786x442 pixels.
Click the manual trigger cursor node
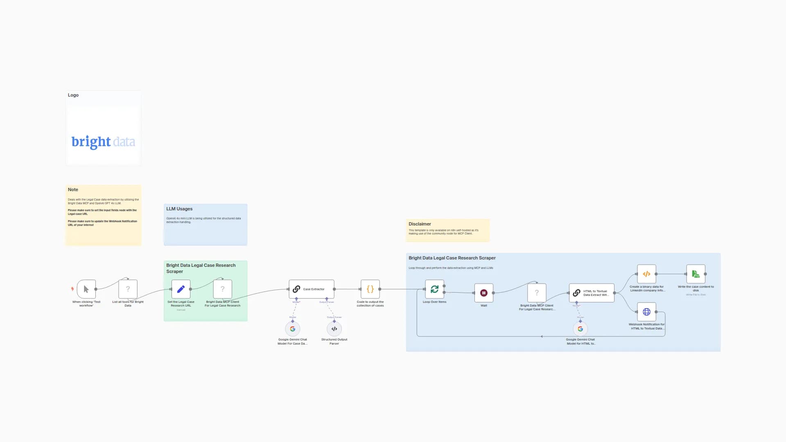86,289
